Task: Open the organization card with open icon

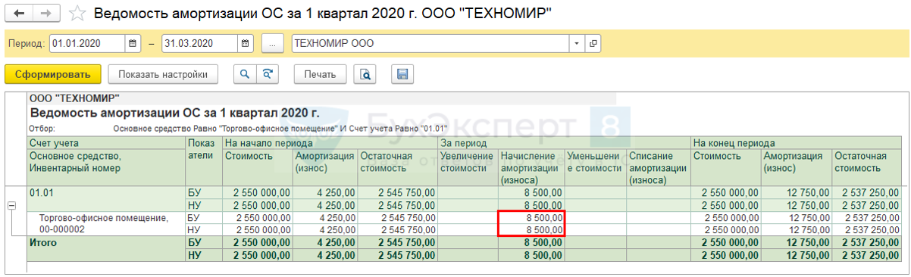Action: coord(593,44)
